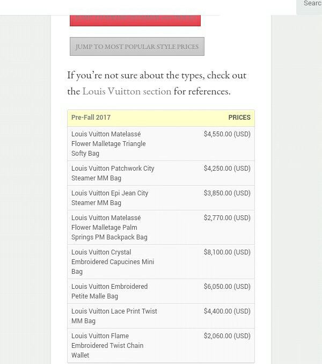322x364 pixels.
Task: Click the $2,770.00 (USD) price
Action: click(x=227, y=218)
